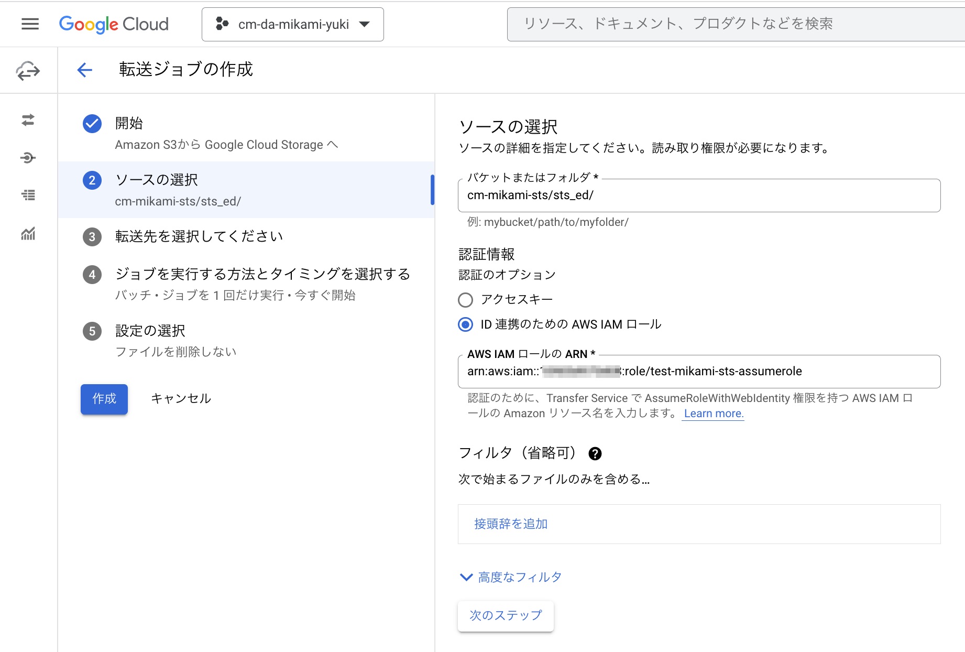Click the Google Cloud logo
This screenshot has width=965, height=652.
(113, 24)
